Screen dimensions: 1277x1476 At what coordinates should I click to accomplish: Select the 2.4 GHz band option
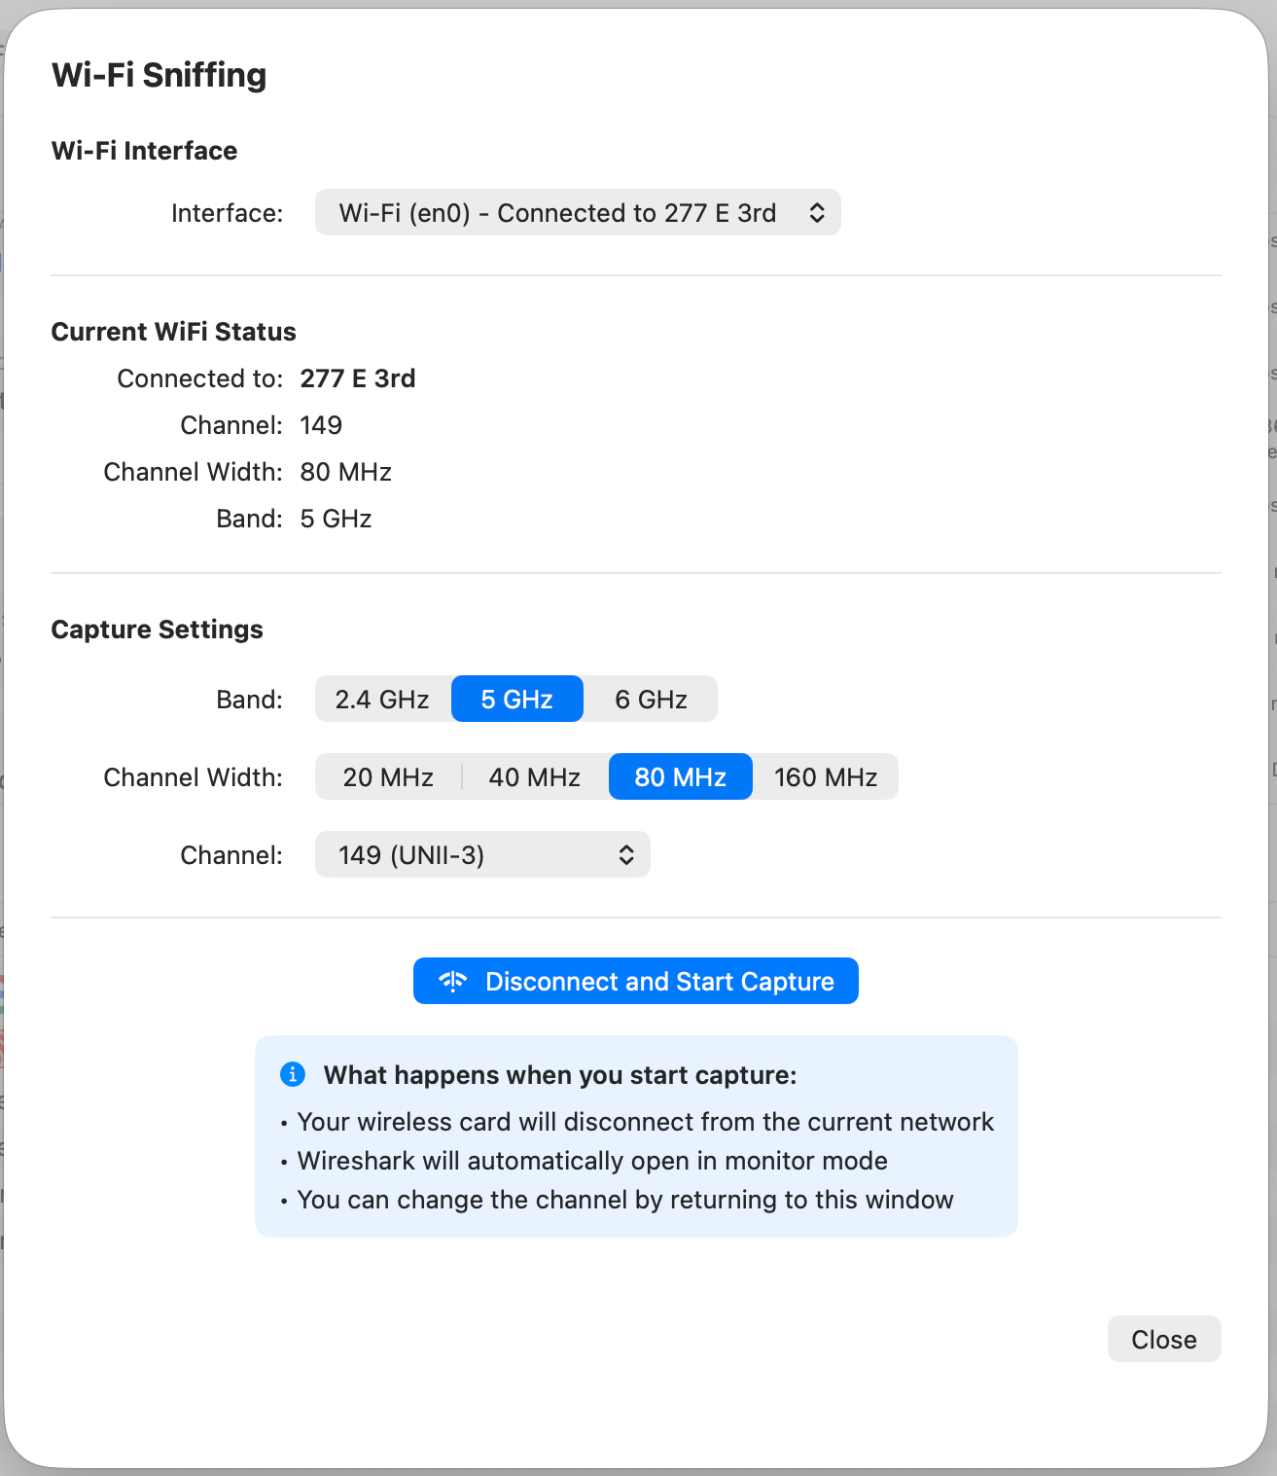pyautogui.click(x=381, y=699)
